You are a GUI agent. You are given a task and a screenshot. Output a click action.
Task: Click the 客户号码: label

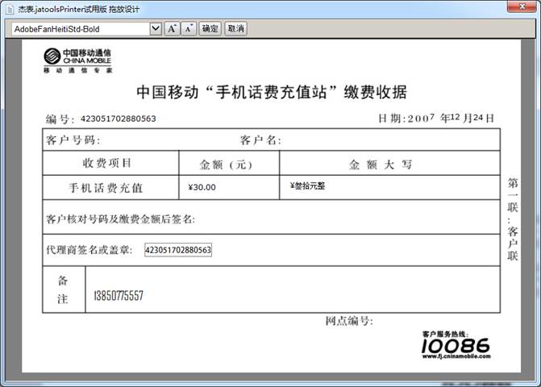coord(73,140)
